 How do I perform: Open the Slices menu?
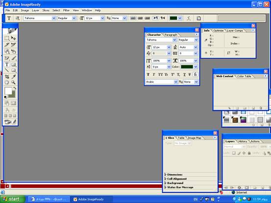click(46, 10)
